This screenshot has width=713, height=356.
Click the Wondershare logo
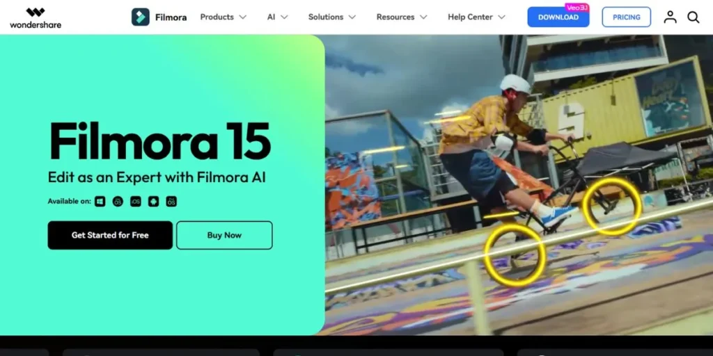(x=36, y=17)
